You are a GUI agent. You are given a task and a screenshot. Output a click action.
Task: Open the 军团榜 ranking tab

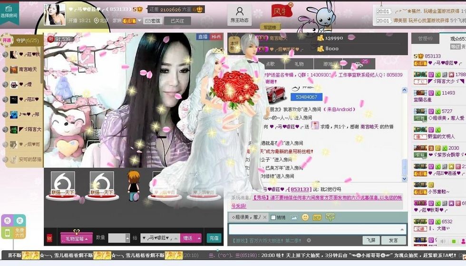pyautogui.click(x=270, y=27)
